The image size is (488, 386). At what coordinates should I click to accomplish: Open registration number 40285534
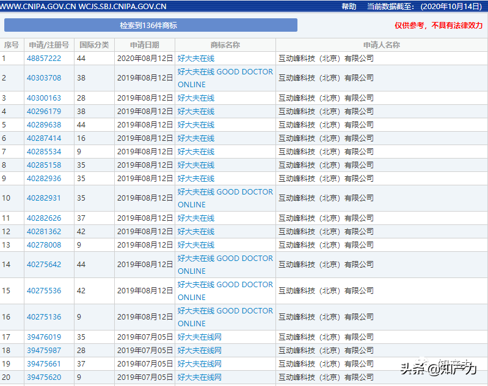[x=44, y=152]
